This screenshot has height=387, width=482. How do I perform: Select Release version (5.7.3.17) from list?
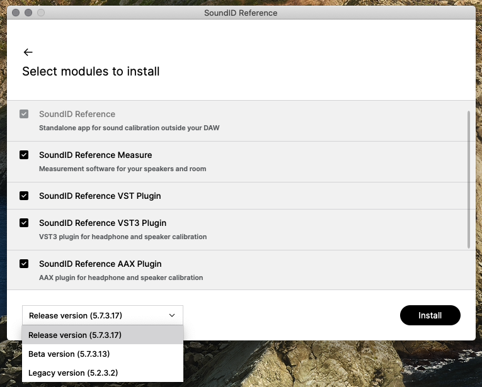103,335
